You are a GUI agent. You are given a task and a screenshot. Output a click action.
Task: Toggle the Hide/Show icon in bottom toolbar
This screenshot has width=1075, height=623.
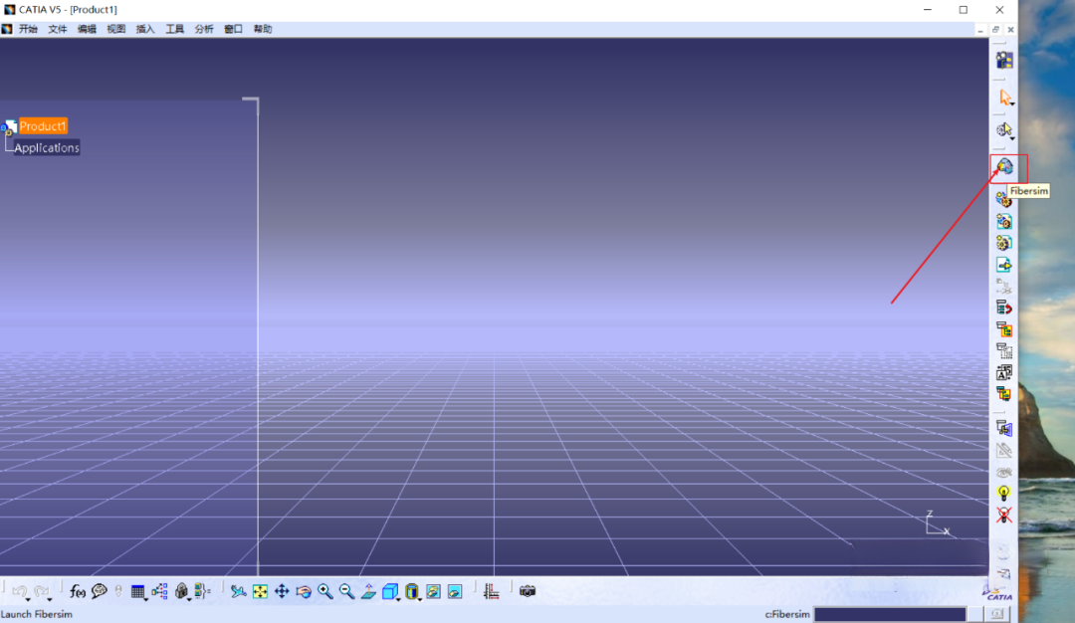433,591
